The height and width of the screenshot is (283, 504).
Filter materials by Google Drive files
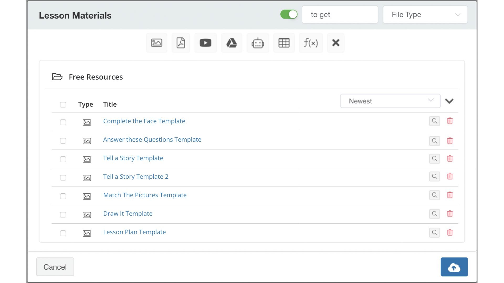coord(232,43)
